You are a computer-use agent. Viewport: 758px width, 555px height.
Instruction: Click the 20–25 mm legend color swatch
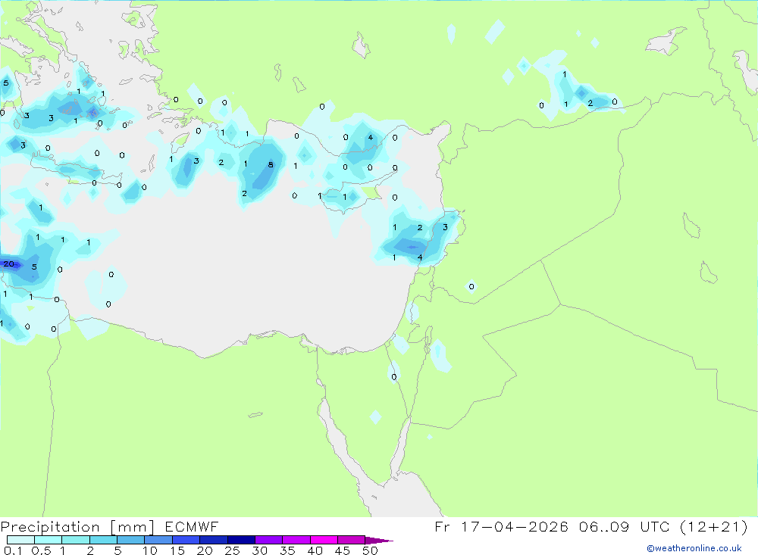coord(213,540)
